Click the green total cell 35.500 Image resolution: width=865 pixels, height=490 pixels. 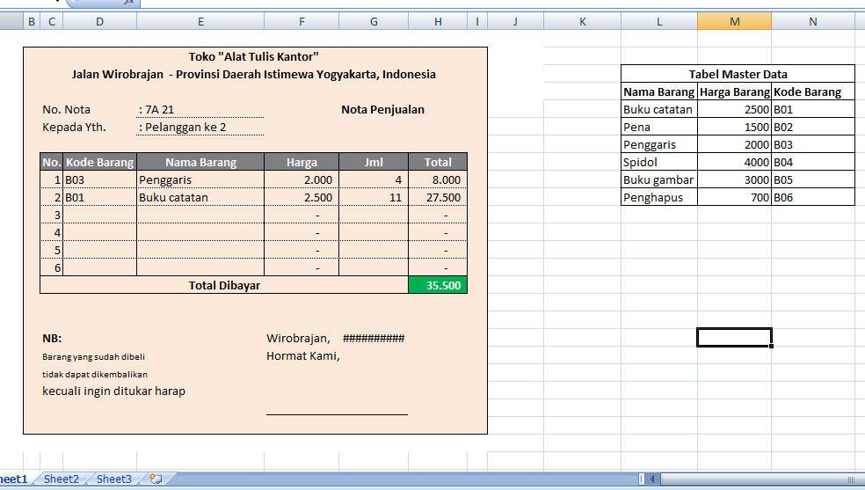coord(438,285)
